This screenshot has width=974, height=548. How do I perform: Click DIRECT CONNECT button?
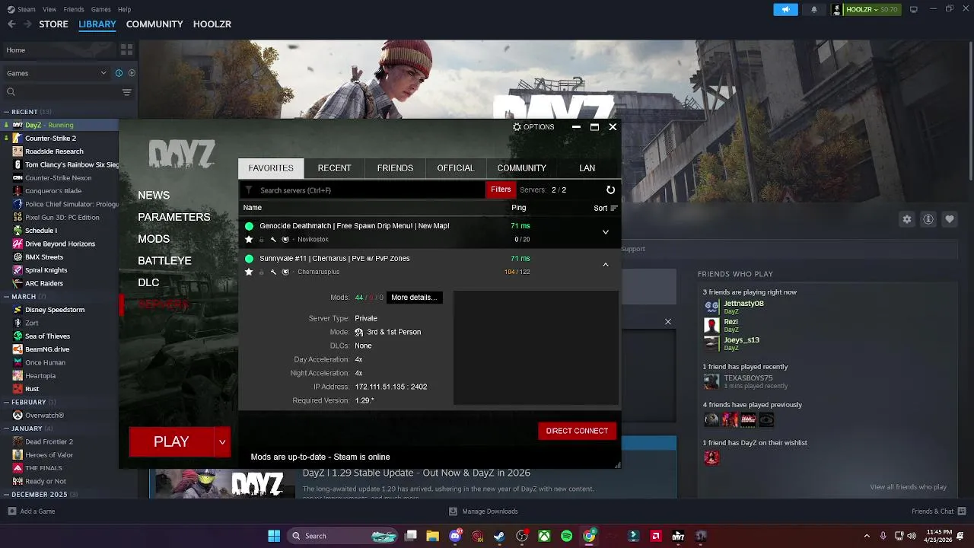tap(577, 431)
